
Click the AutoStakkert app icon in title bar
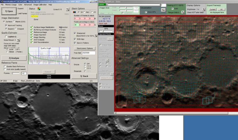tap(2, 2)
